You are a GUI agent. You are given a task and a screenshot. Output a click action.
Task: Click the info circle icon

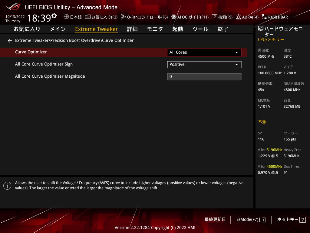[7, 186]
